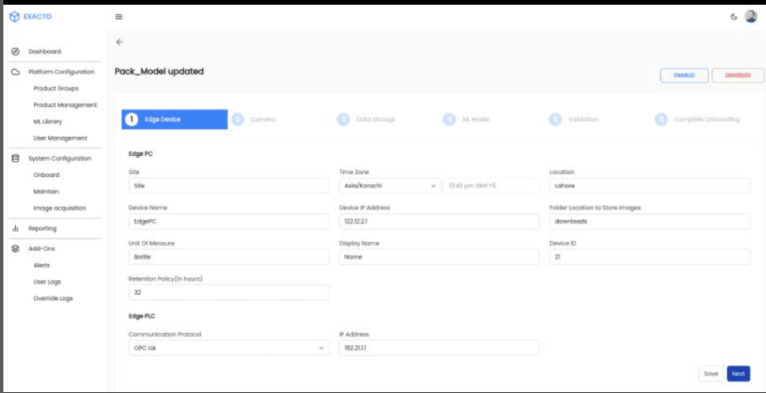Open the Dashboard using its sidebar icon
Image resolution: width=766 pixels, height=393 pixels.
click(x=14, y=51)
